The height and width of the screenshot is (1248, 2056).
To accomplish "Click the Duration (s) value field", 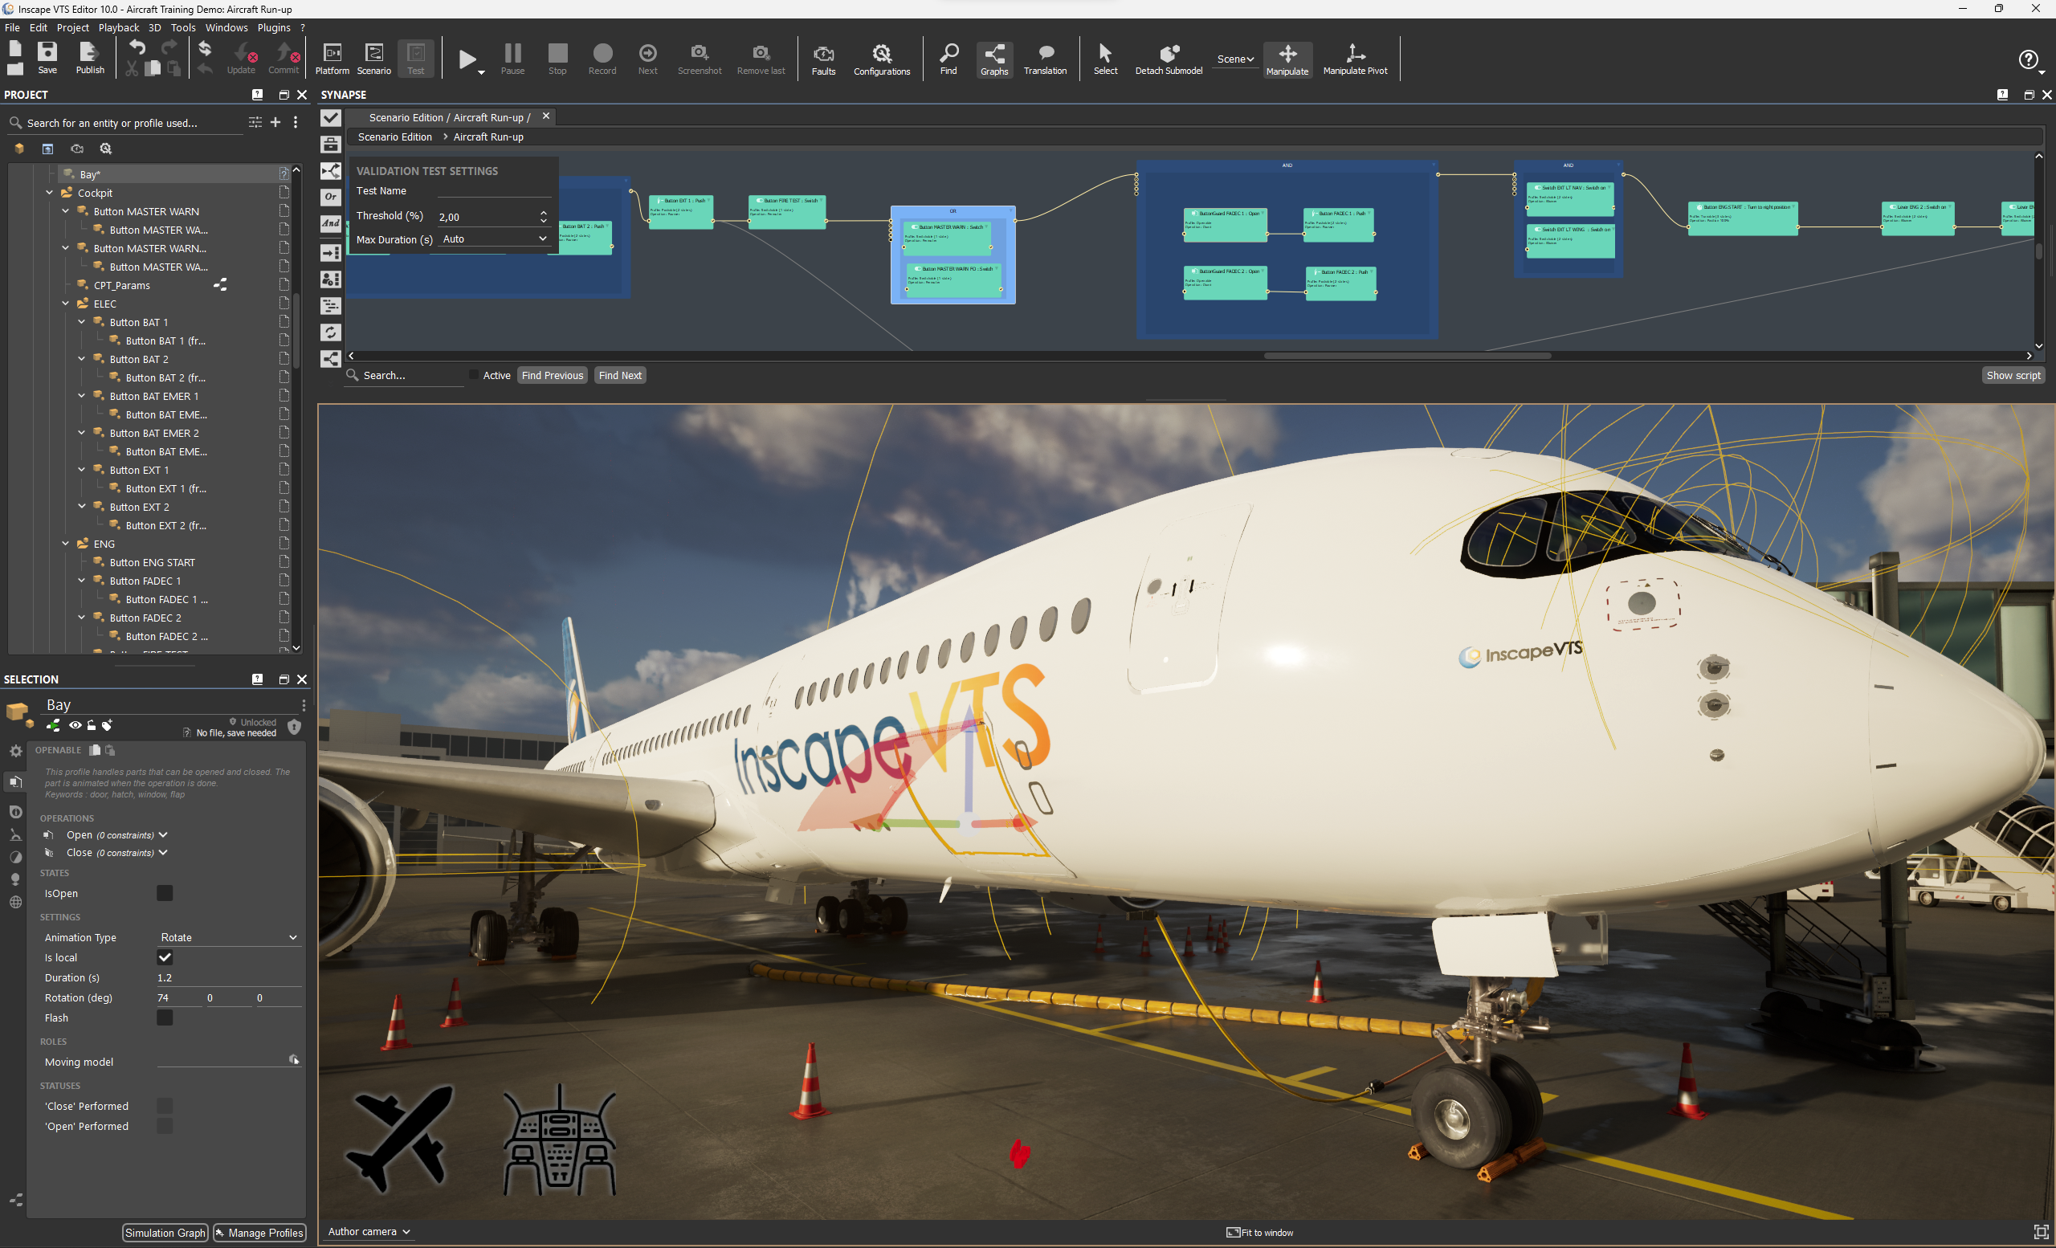I will pos(229,977).
